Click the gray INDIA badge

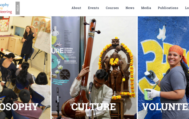(x=18, y=8)
